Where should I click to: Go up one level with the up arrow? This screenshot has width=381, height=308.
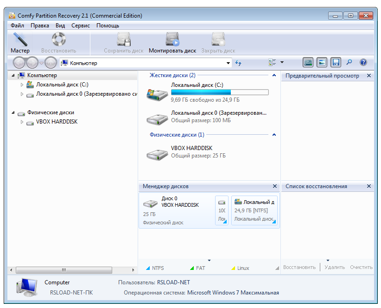51,63
